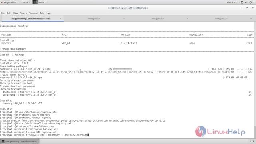Click the 'Transaction test succeeded' line
The height and width of the screenshot is (144, 256).
[x=18, y=86]
